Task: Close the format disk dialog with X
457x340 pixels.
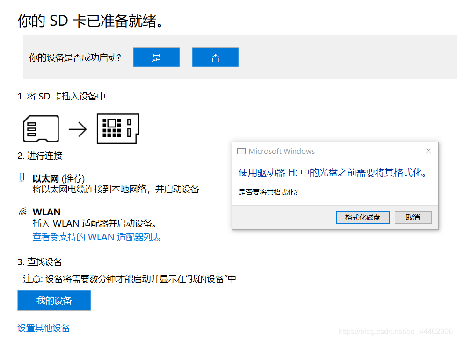Action: click(428, 150)
